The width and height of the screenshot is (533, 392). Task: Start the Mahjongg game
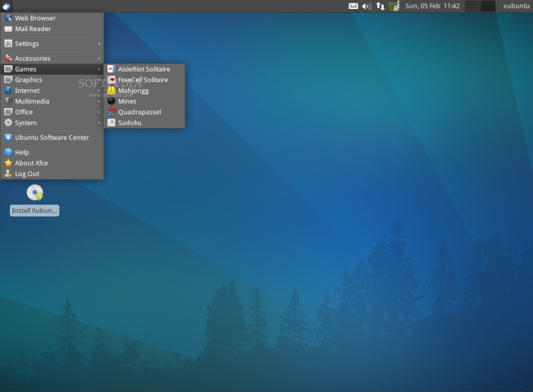point(144,91)
